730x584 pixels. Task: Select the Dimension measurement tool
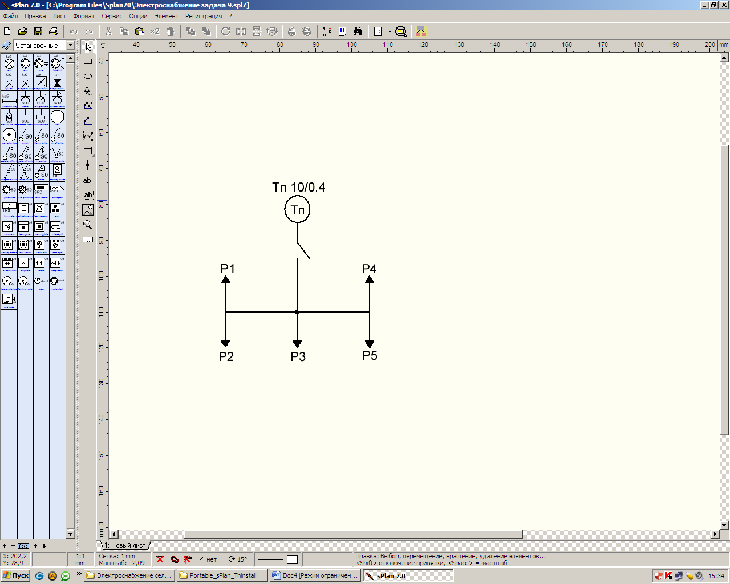[x=88, y=151]
